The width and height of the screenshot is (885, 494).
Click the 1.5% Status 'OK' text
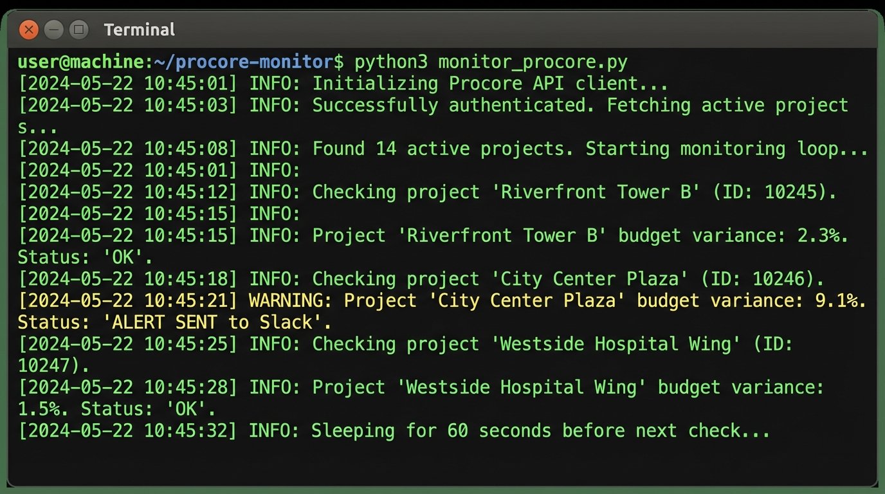tap(116, 409)
